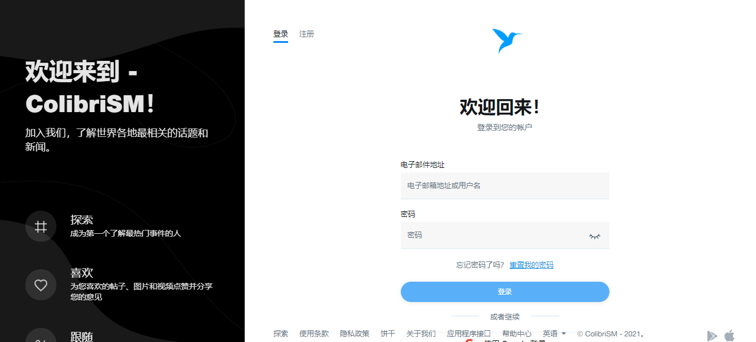The image size is (756, 342).
Task: Click the 欢迎来到 - ColibriSM！ headline
Action: pyautogui.click(x=91, y=88)
